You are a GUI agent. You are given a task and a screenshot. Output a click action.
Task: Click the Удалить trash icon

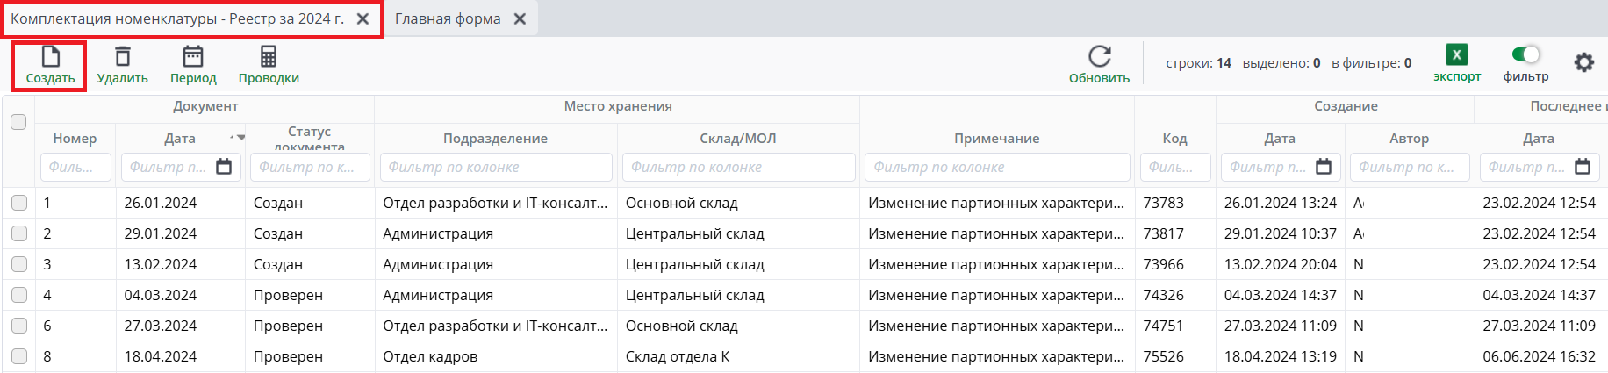tap(123, 58)
